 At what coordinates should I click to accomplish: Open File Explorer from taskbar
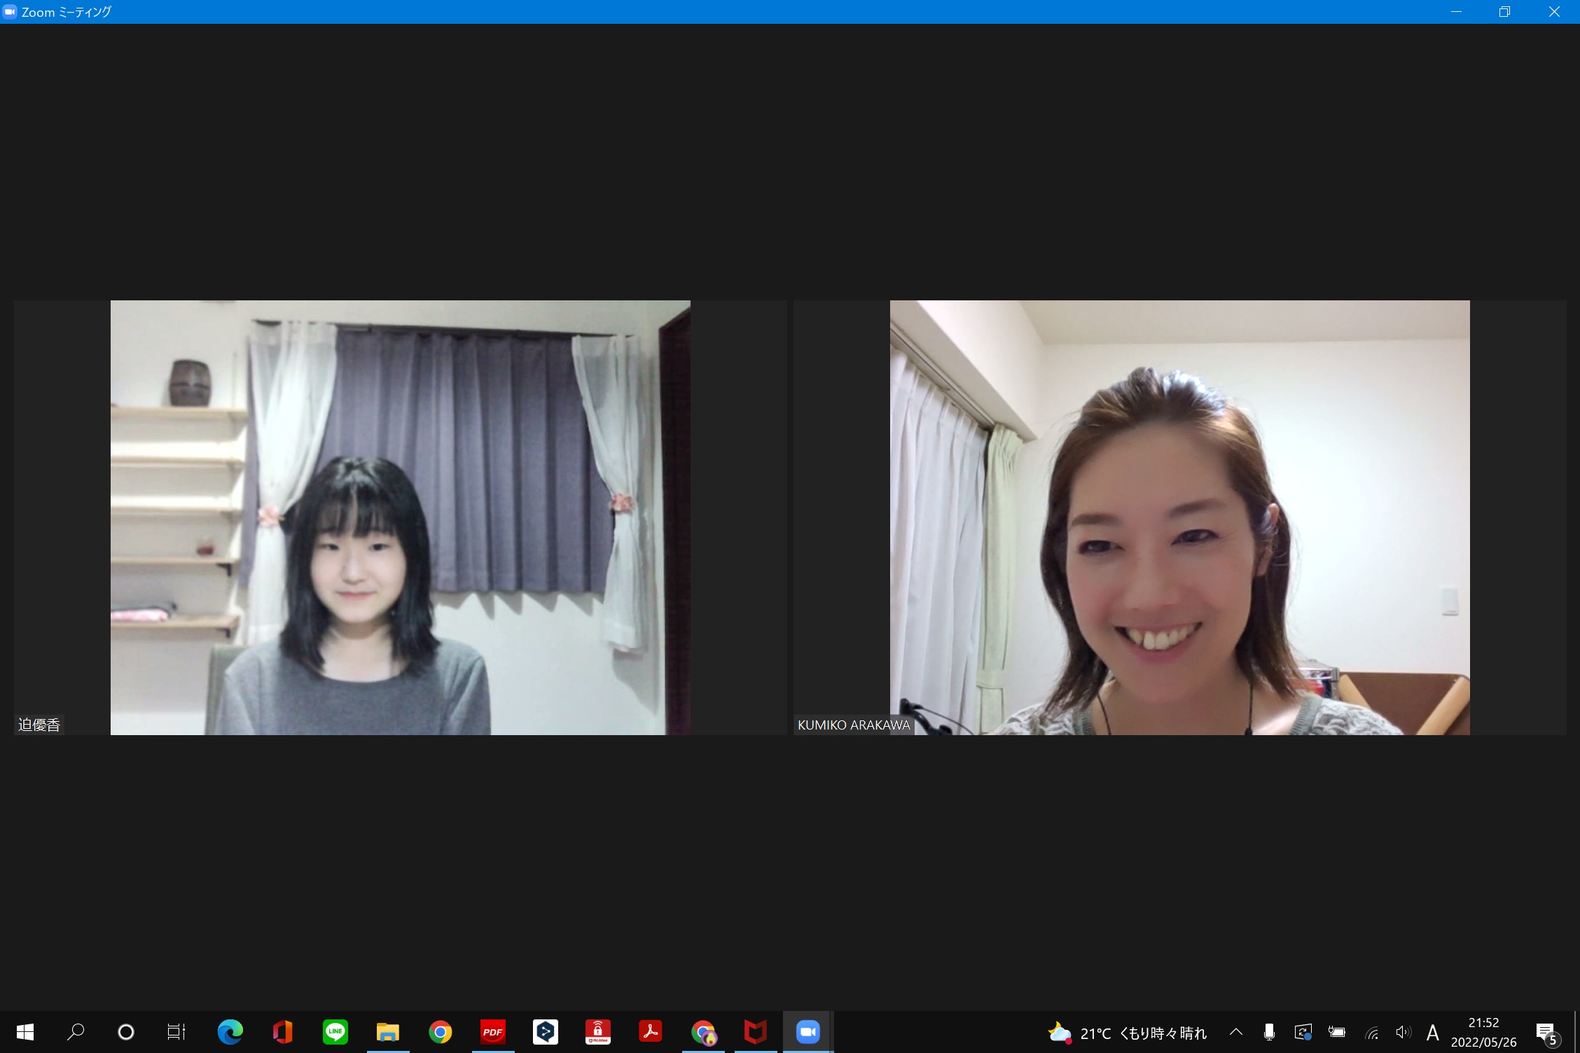tap(387, 1032)
